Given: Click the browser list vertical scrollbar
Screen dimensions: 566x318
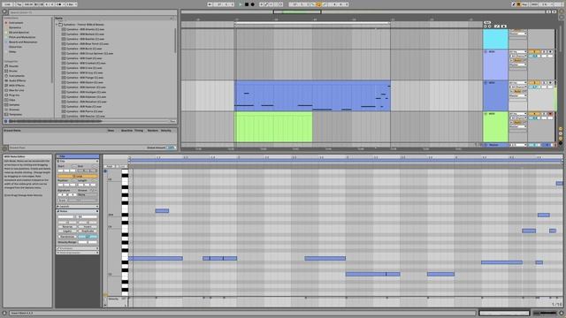Looking at the screenshot, I should [176, 40].
